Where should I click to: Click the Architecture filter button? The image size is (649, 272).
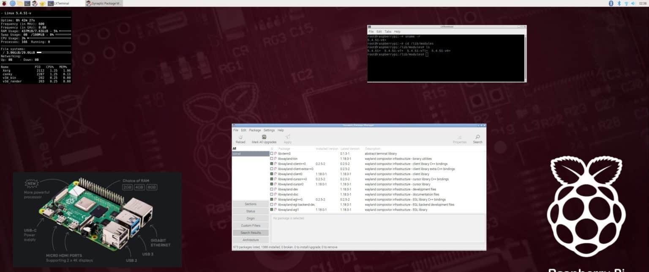pyautogui.click(x=251, y=240)
